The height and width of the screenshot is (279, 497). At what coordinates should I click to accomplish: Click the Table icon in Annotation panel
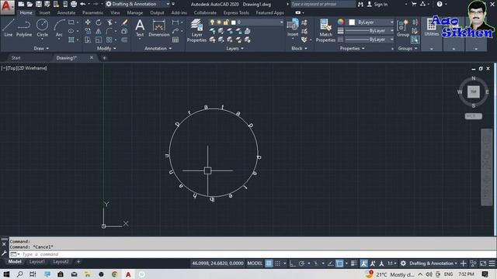coord(176,40)
